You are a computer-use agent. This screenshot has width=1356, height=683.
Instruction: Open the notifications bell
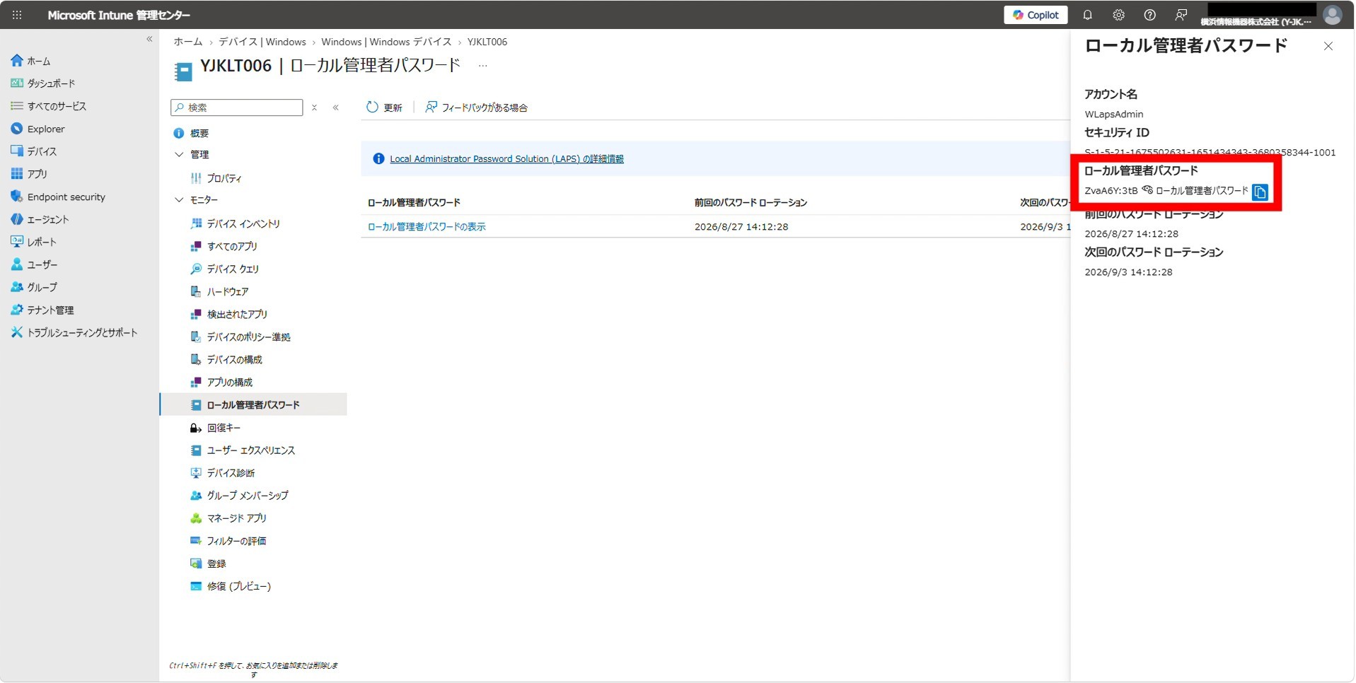(x=1087, y=15)
